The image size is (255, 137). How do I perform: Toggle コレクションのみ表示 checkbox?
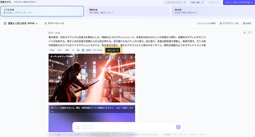pyautogui.click(x=195, y=23)
